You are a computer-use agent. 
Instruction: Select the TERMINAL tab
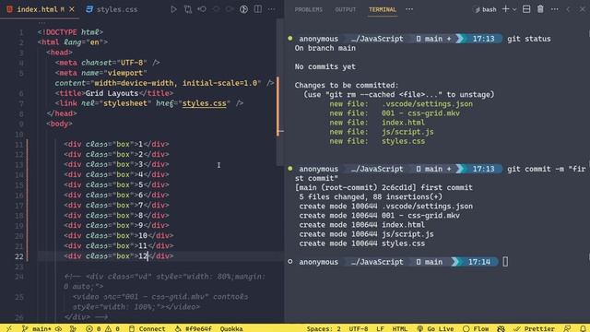[383, 10]
